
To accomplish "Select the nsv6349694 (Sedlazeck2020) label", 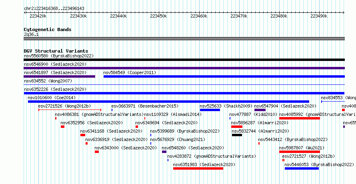I will tap(166, 123).
